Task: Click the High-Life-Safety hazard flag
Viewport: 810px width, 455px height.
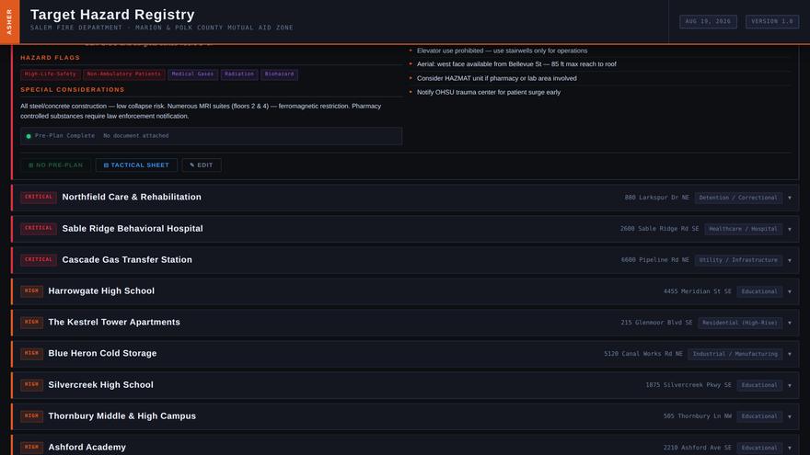Action: pos(50,74)
